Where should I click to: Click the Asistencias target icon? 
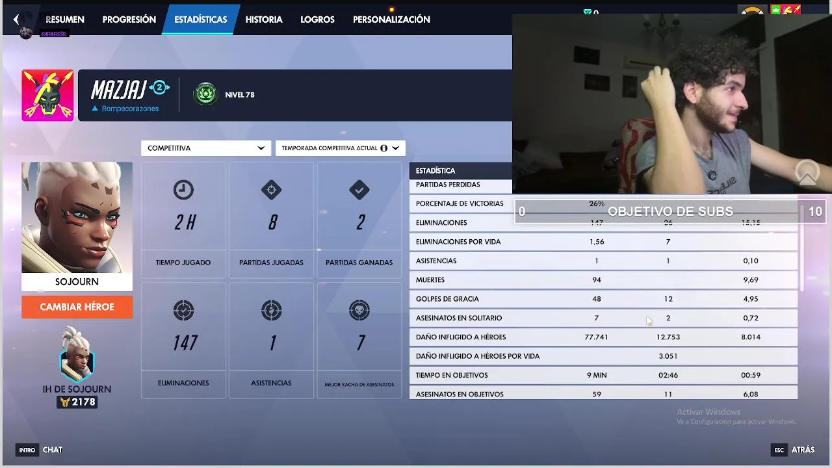tap(271, 310)
